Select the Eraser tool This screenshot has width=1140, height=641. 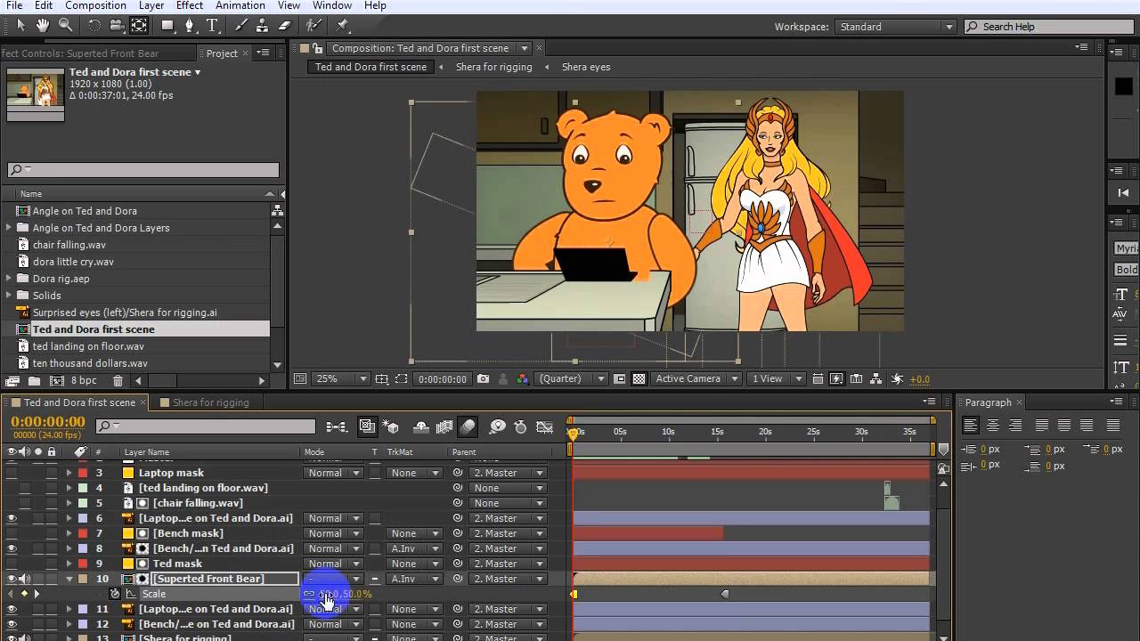click(284, 26)
